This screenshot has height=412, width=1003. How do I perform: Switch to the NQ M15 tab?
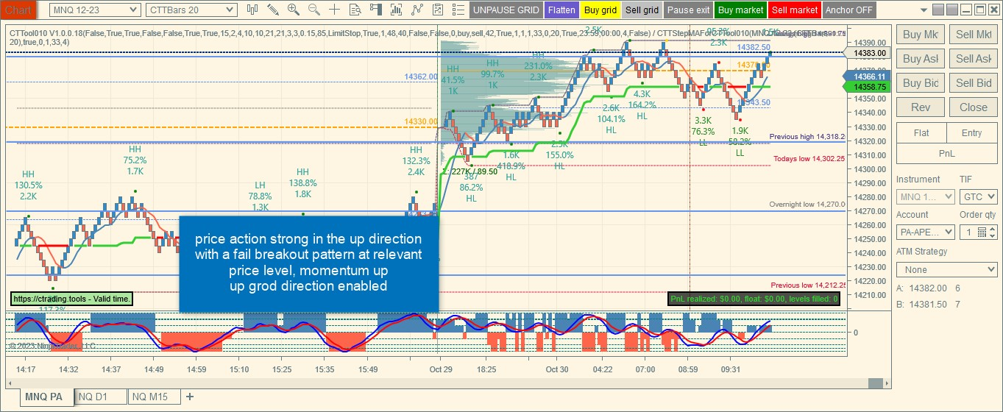point(153,397)
